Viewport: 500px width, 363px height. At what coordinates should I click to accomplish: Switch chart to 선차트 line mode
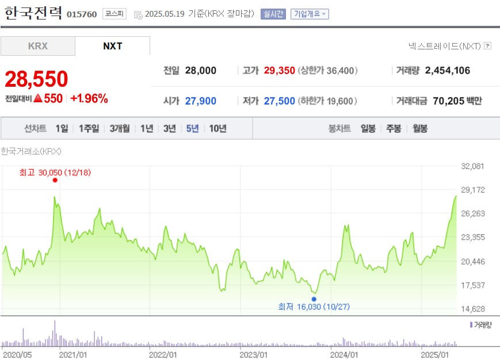pyautogui.click(x=35, y=129)
